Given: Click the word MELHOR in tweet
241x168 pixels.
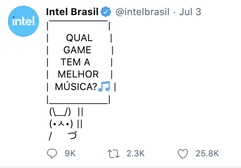Looking at the screenshot, I should click(x=78, y=74).
